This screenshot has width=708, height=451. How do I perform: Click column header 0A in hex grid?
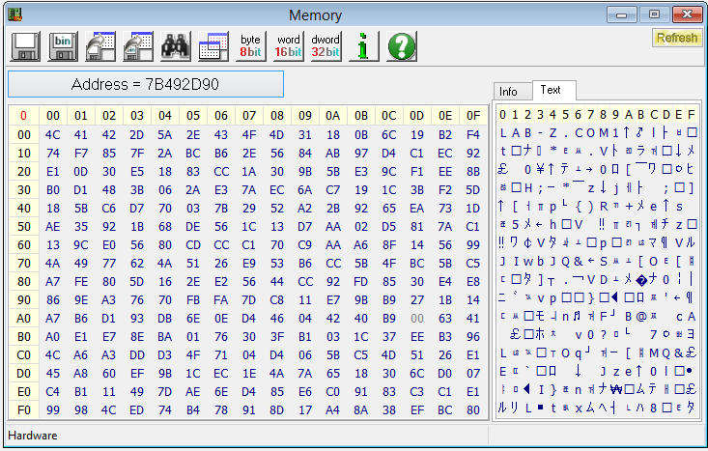pos(333,116)
